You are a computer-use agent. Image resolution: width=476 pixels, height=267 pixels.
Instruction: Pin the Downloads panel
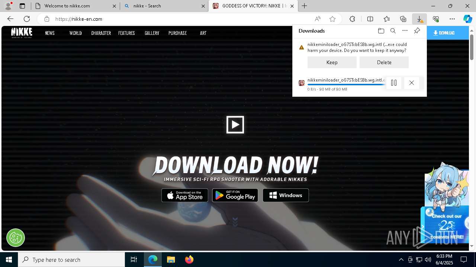pos(417,31)
